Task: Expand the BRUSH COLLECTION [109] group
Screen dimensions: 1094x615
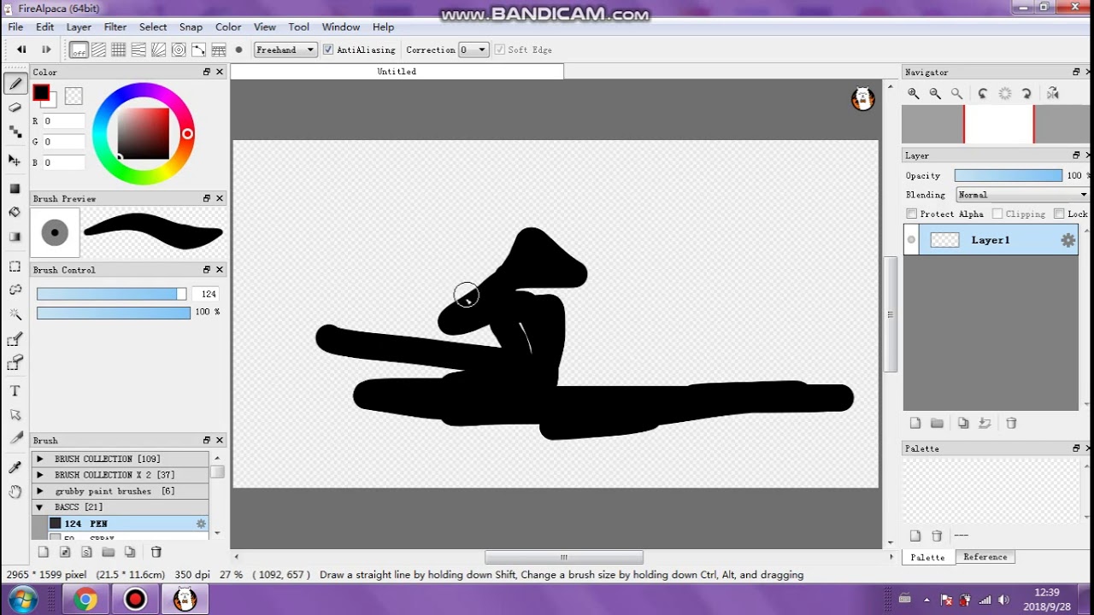Action: click(x=39, y=459)
